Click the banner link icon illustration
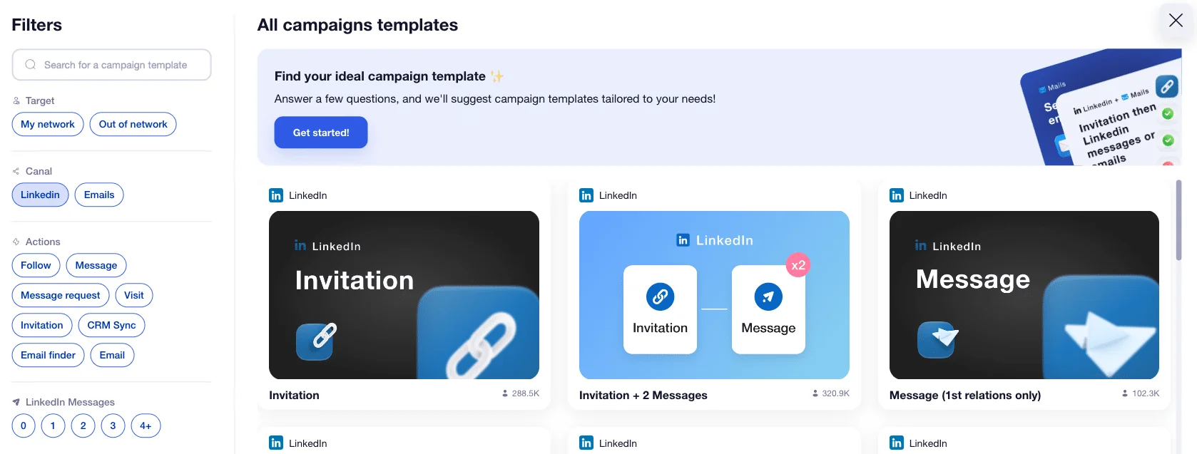This screenshot has width=1197, height=454. pyautogui.click(x=1167, y=86)
